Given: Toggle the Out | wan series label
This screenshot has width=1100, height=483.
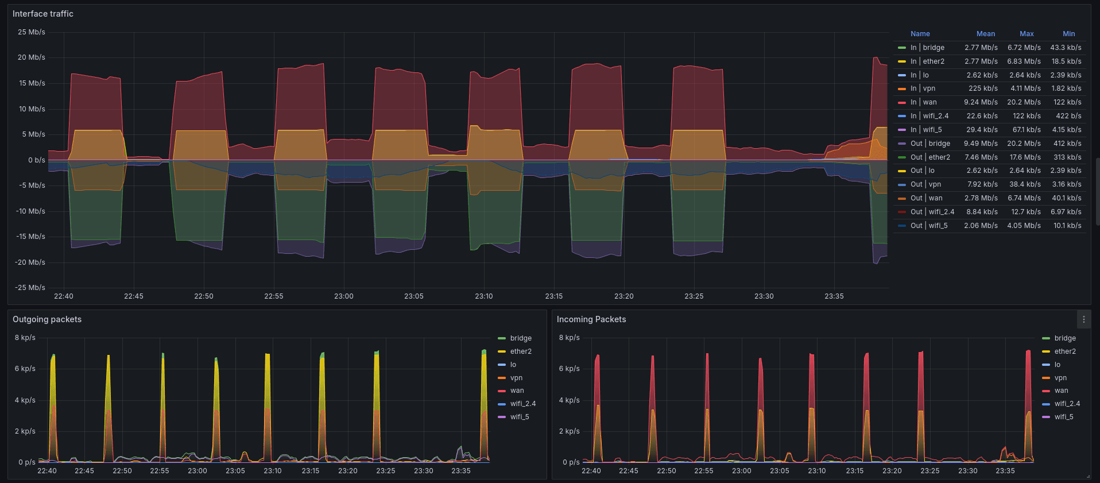Looking at the screenshot, I should tap(926, 198).
